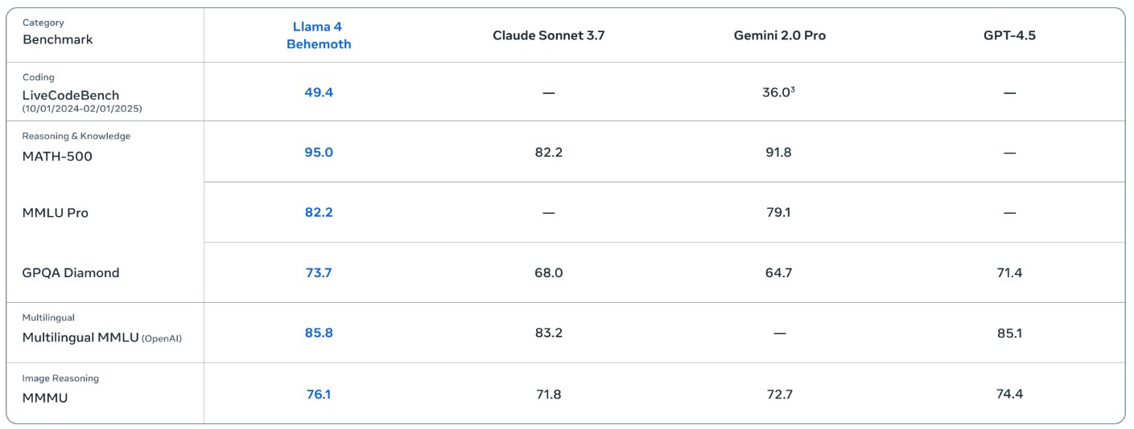Click the LiveCodeBench benchmark label
The width and height of the screenshot is (1134, 429).
(x=71, y=95)
